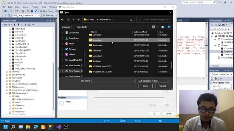Open the Organise menu

[67, 27]
